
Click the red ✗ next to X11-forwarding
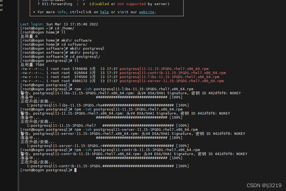coord(84,4)
